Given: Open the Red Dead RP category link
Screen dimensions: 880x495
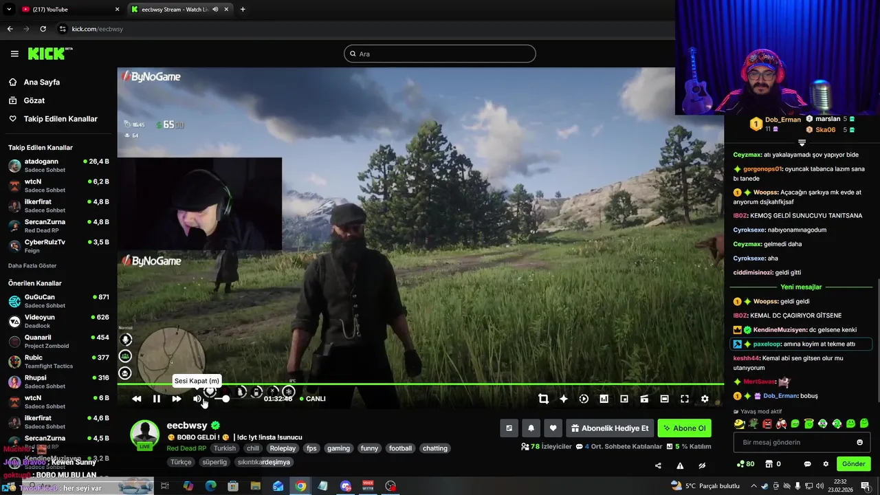Looking at the screenshot, I should [x=186, y=448].
